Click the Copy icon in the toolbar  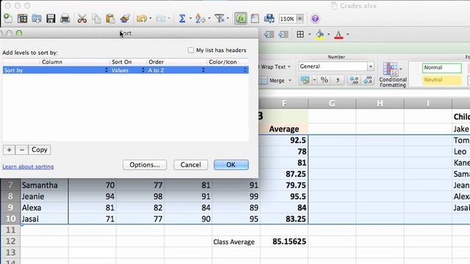tap(96, 18)
